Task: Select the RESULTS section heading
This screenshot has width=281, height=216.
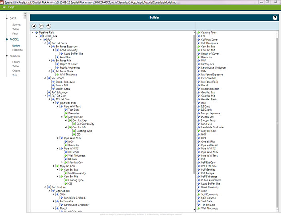Action: (x=15, y=56)
